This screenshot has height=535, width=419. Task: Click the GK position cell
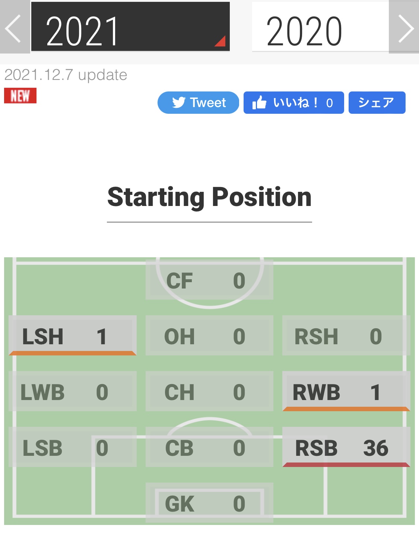(209, 503)
